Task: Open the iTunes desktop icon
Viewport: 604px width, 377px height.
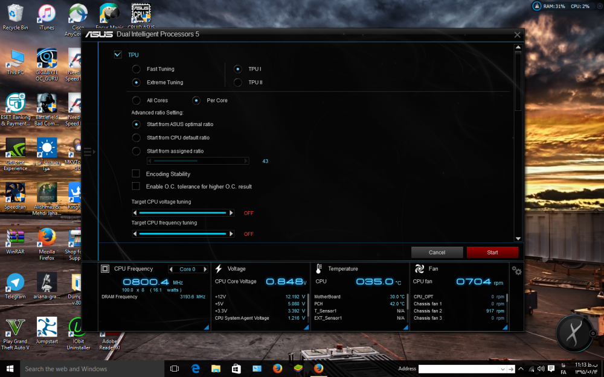Action: coord(47,17)
